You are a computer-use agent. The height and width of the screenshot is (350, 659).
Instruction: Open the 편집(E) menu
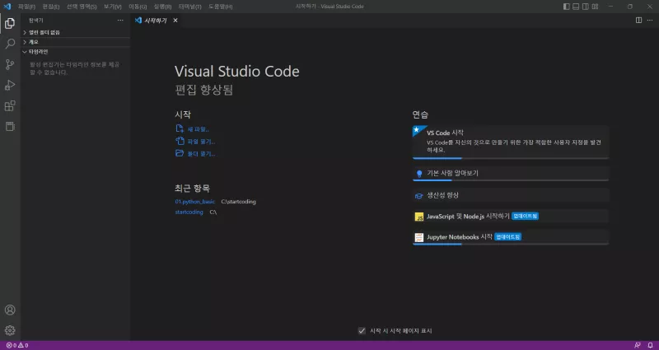[x=51, y=7]
